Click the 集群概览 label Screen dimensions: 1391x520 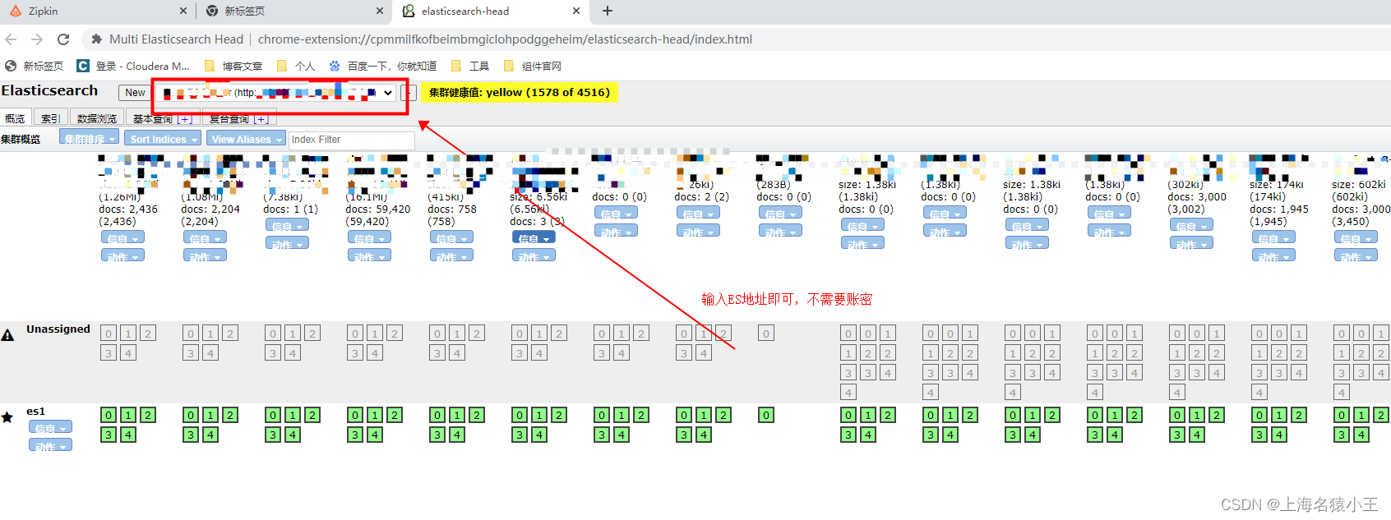click(21, 139)
